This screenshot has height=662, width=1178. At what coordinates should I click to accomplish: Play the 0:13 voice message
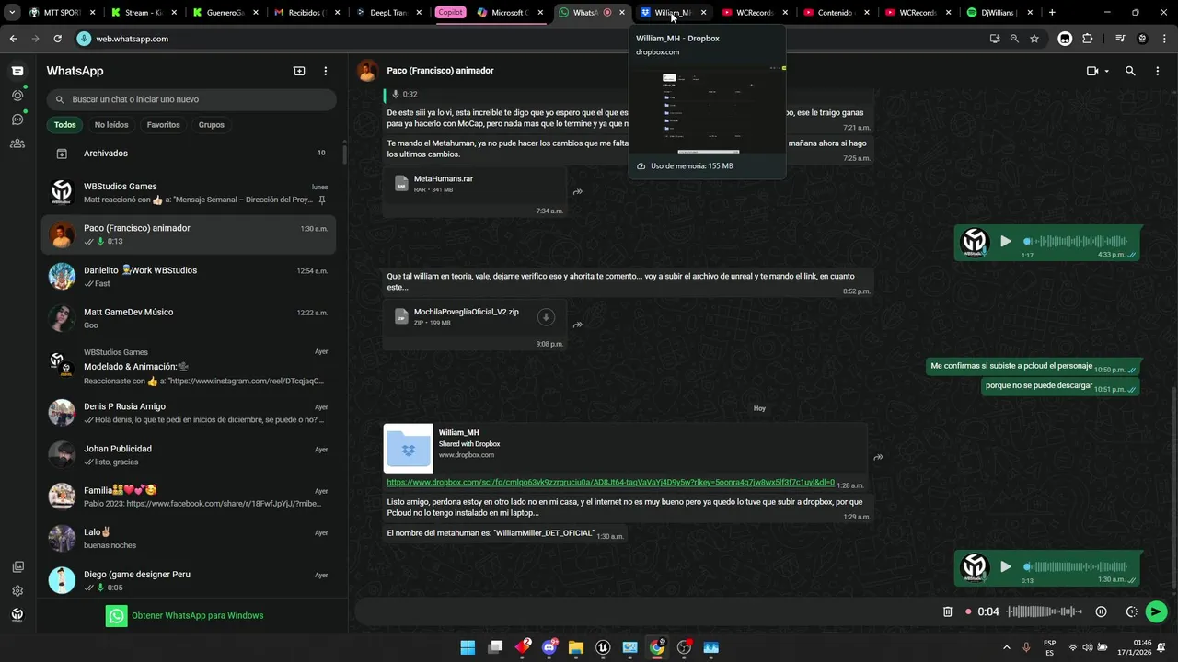click(1005, 567)
